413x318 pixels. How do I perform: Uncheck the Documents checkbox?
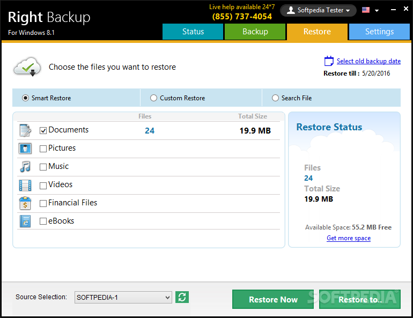(x=43, y=130)
